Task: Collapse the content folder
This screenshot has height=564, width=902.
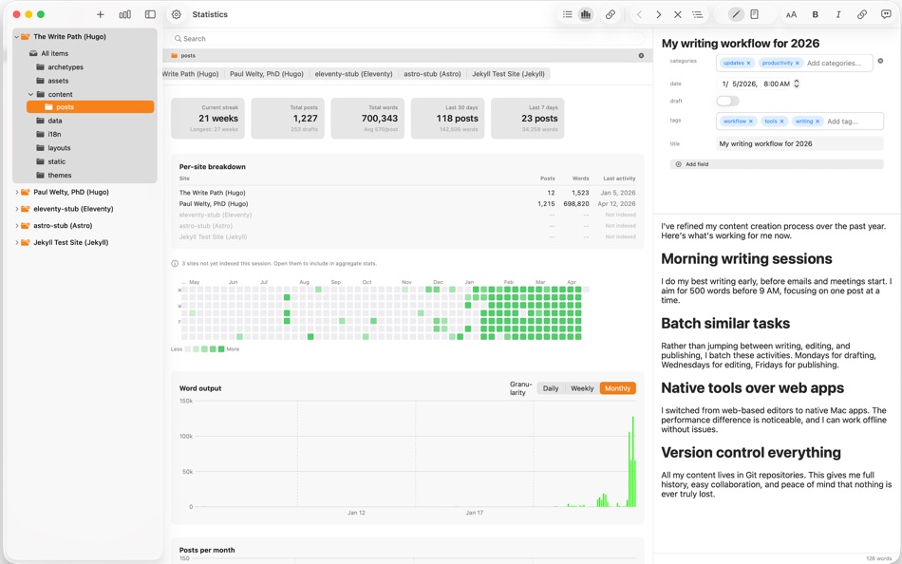Action: tap(31, 94)
